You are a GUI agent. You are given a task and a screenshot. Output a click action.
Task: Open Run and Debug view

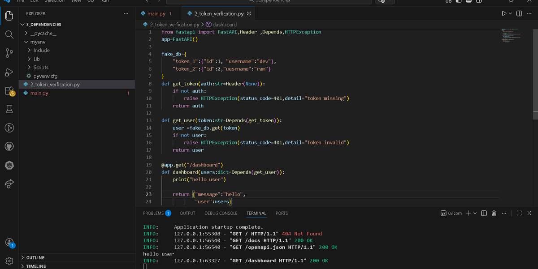point(9,72)
